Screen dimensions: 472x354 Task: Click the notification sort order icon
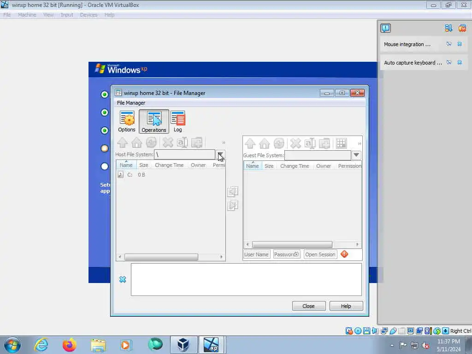448,28
